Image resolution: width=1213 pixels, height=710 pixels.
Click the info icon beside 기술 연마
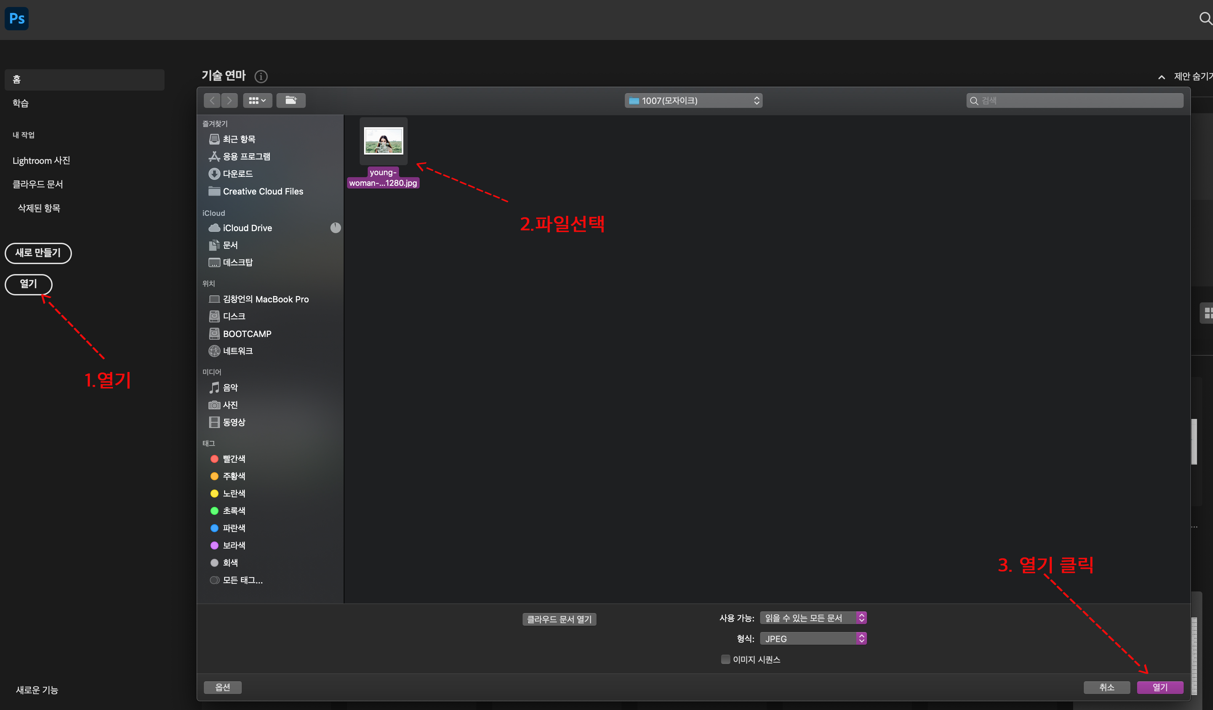pos(261,76)
